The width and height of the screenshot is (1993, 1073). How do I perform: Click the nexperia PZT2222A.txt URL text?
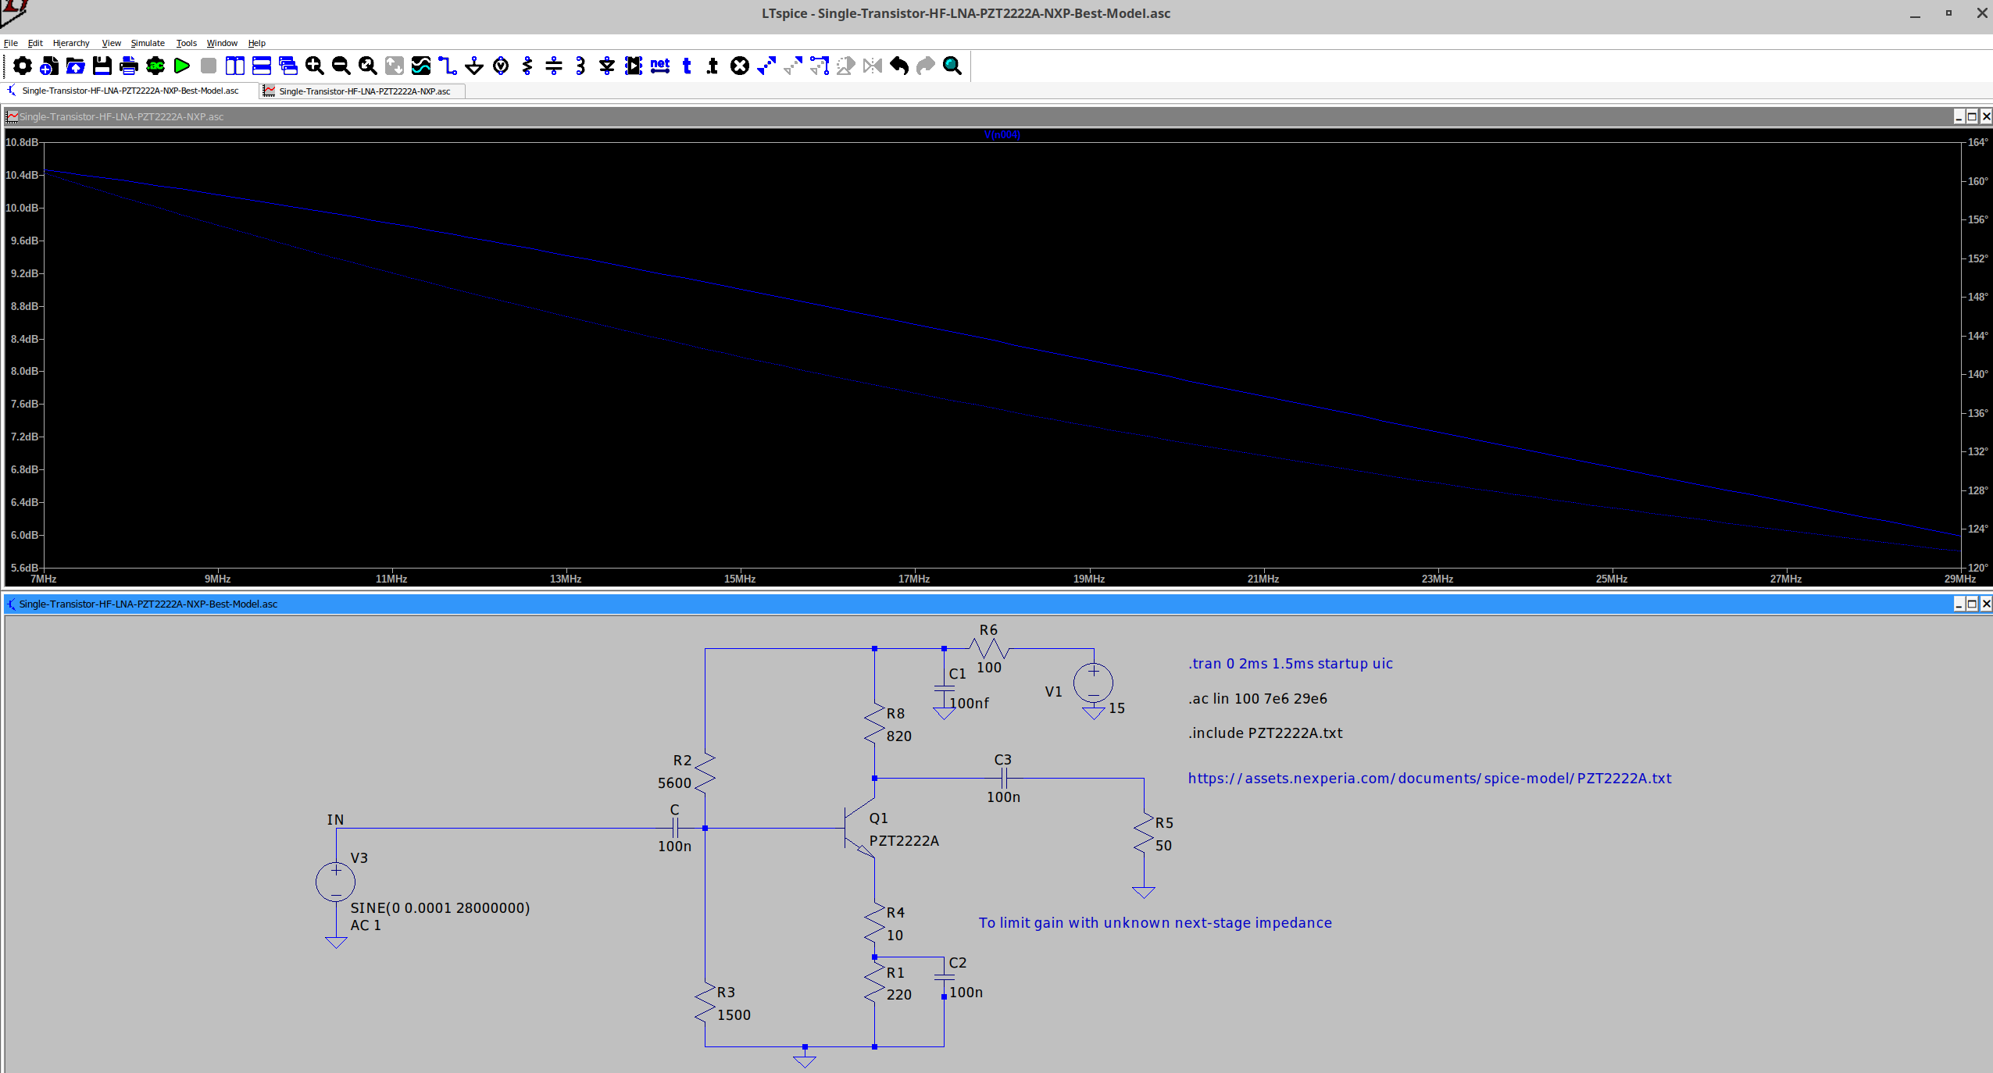point(1429,778)
